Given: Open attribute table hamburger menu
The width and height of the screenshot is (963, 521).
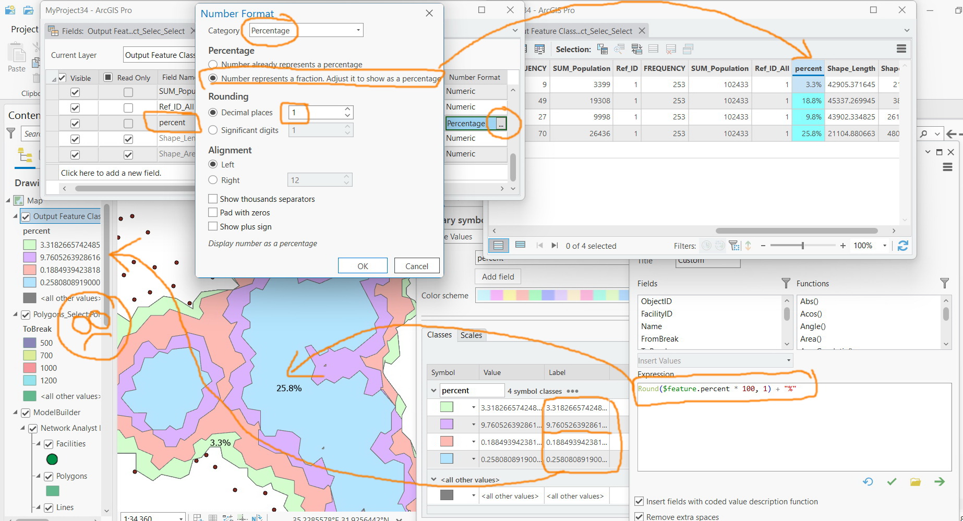Looking at the screenshot, I should [x=901, y=49].
